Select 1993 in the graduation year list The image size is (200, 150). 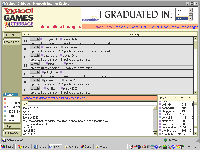click(x=182, y=10)
